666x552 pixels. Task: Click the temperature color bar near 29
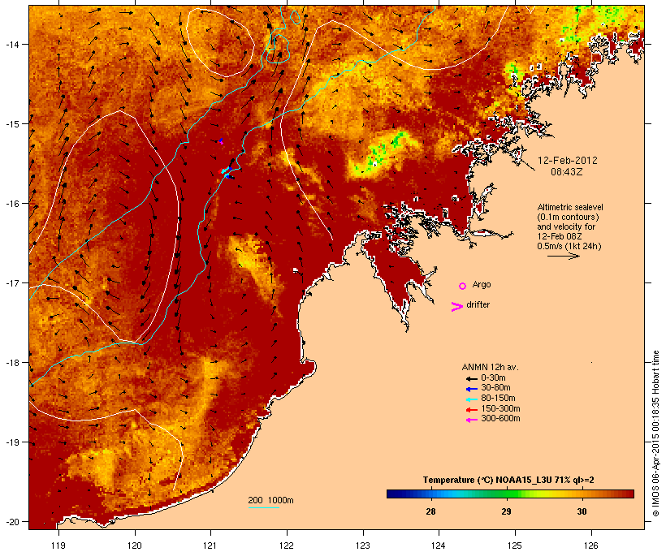[x=506, y=494]
